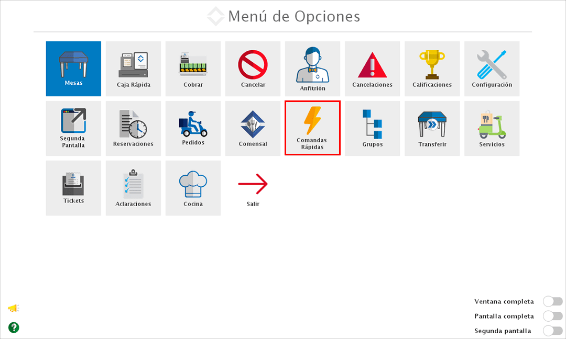Screen dimensions: 566x339
Task: View Calificaciones trophy tile
Action: tap(432, 69)
